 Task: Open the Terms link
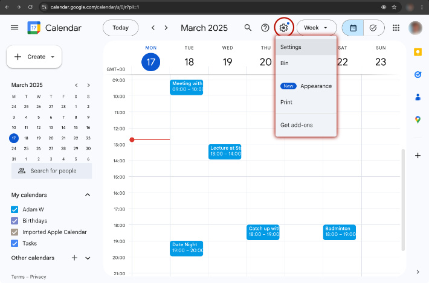tap(18, 277)
